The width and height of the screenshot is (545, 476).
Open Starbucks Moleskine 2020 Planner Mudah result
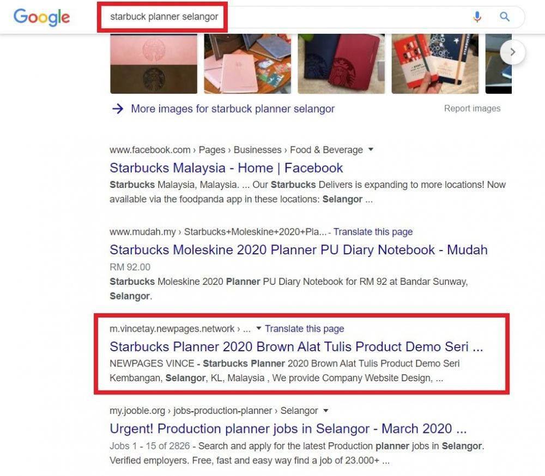click(x=299, y=250)
